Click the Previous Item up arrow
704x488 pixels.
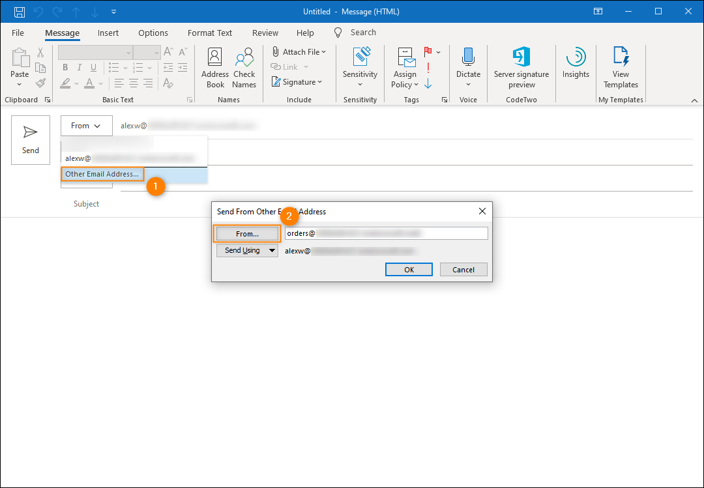tap(76, 12)
